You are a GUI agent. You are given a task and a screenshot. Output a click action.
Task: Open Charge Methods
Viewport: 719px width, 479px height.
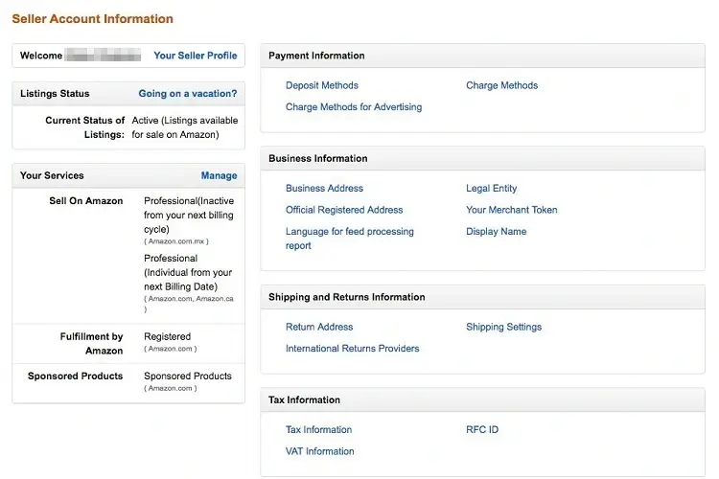502,85
